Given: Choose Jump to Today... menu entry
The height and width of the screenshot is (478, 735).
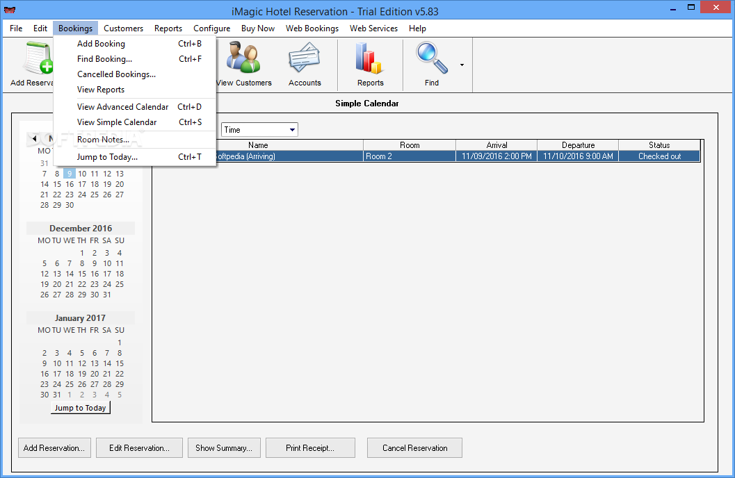Looking at the screenshot, I should 135,157.
